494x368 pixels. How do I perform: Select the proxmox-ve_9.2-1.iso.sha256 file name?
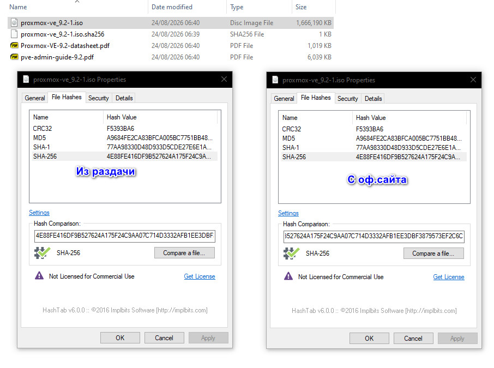point(62,34)
